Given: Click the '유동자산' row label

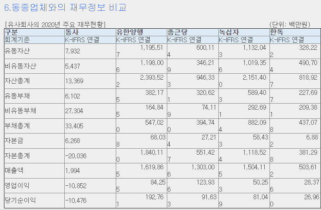Looking at the screenshot, I should pos(17,51).
